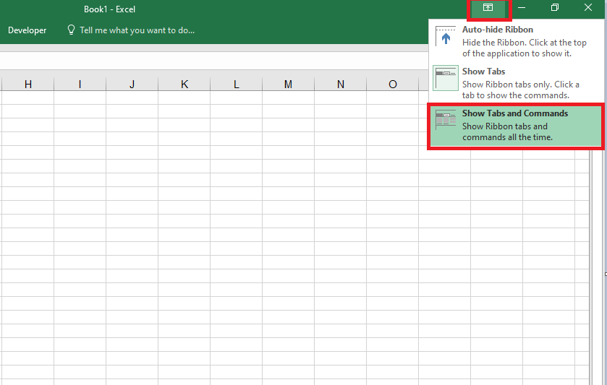Select column I by its header

(80, 85)
